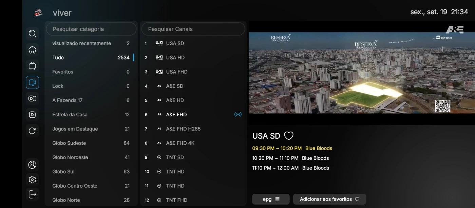Open the user account profile icon
This screenshot has height=208, width=475.
[x=32, y=165]
